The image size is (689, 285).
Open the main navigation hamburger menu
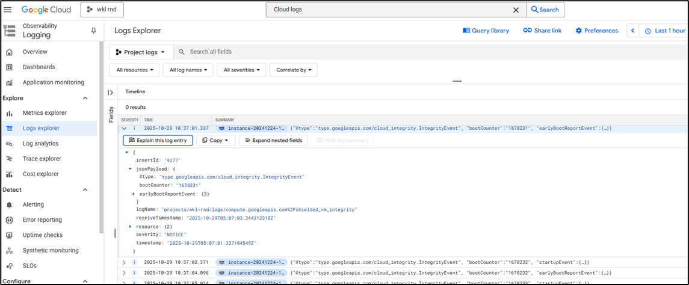click(x=8, y=10)
